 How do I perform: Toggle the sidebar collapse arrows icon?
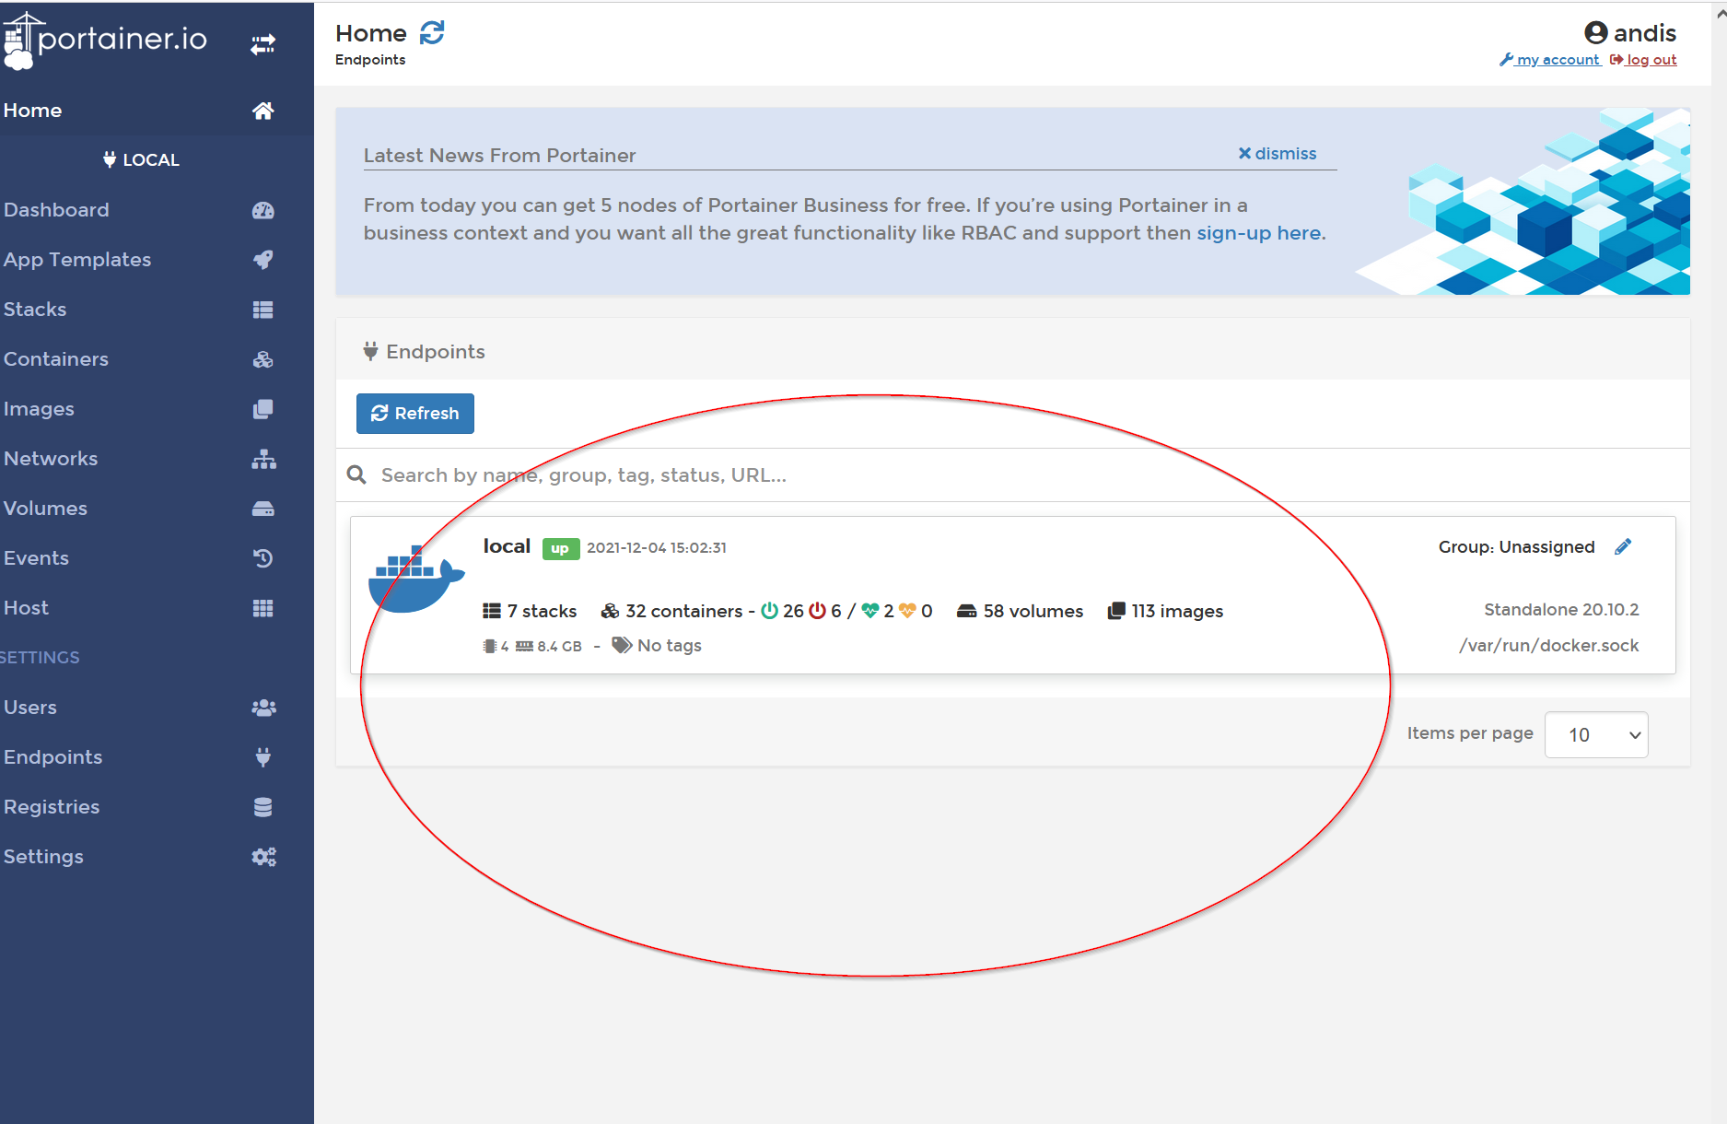263,44
